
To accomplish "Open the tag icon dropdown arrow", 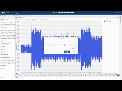I will tap(8, 19).
